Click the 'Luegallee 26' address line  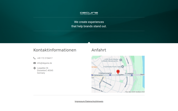click(42, 68)
